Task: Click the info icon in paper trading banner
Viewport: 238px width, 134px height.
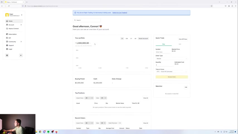Action: click(75, 13)
